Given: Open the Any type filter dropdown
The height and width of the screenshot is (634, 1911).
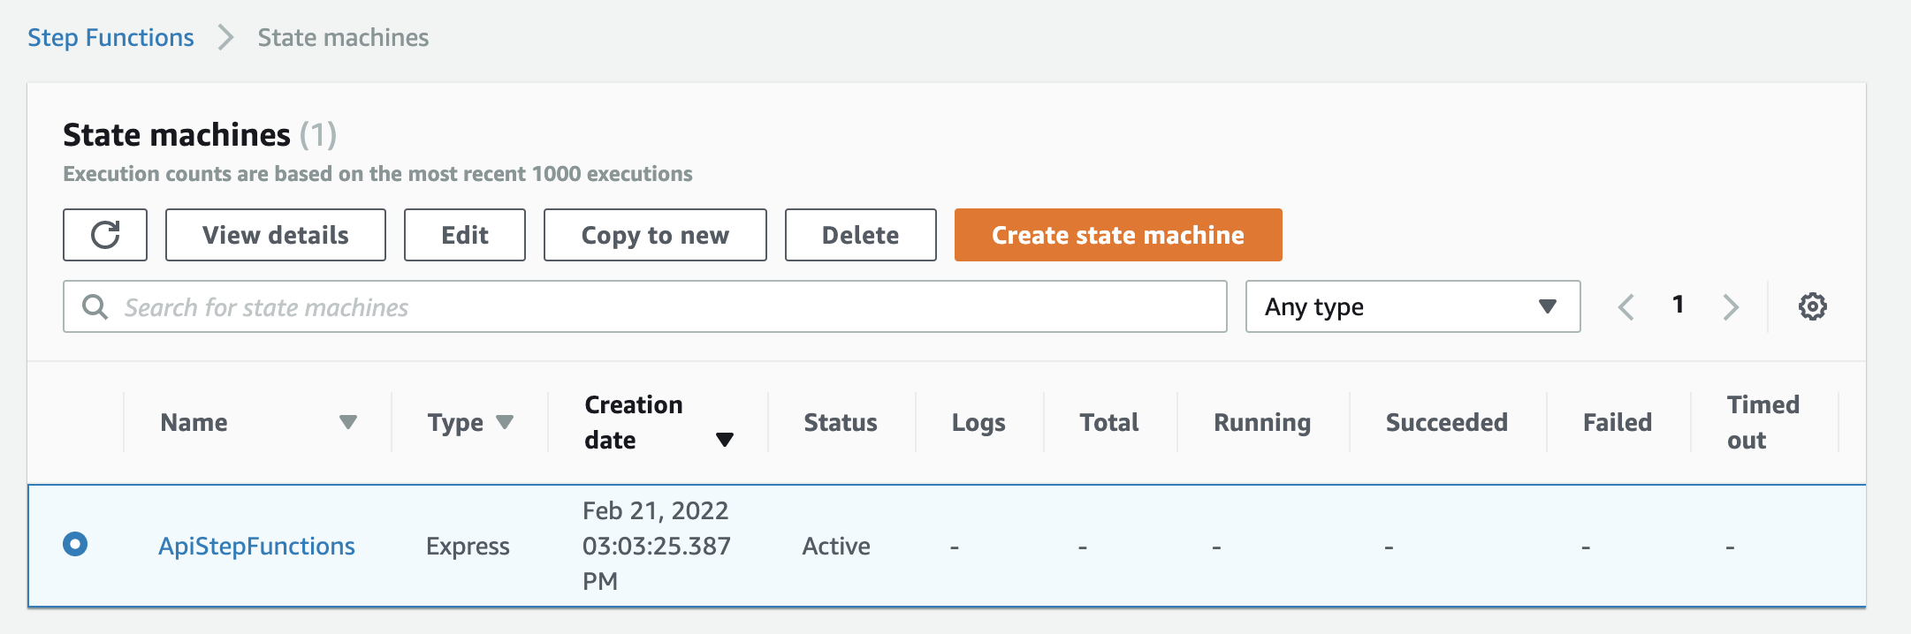Looking at the screenshot, I should (x=1412, y=306).
